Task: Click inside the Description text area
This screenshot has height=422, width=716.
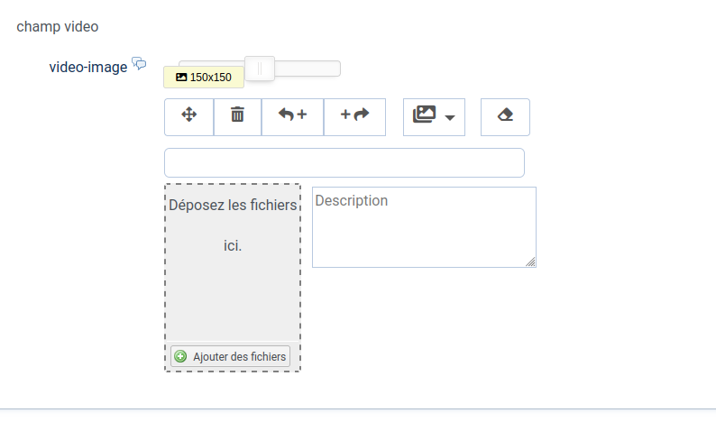Action: 424,227
